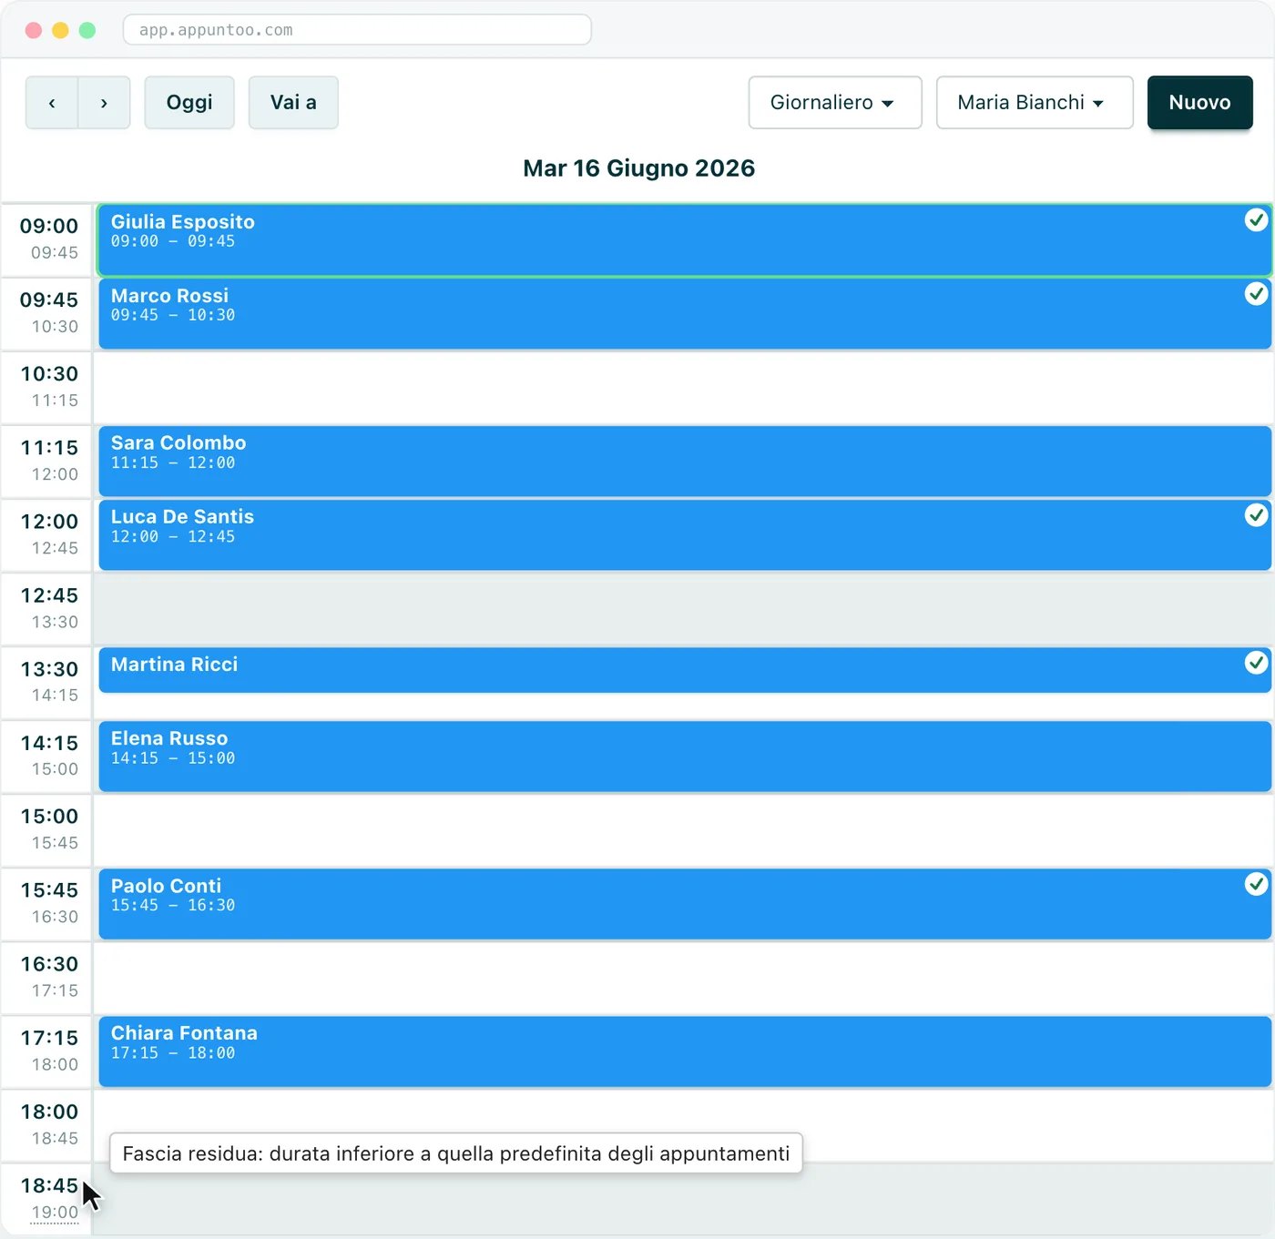Click the checkmark on Martina Ricci appointment
Screen dimensions: 1275x1239
click(x=1256, y=663)
